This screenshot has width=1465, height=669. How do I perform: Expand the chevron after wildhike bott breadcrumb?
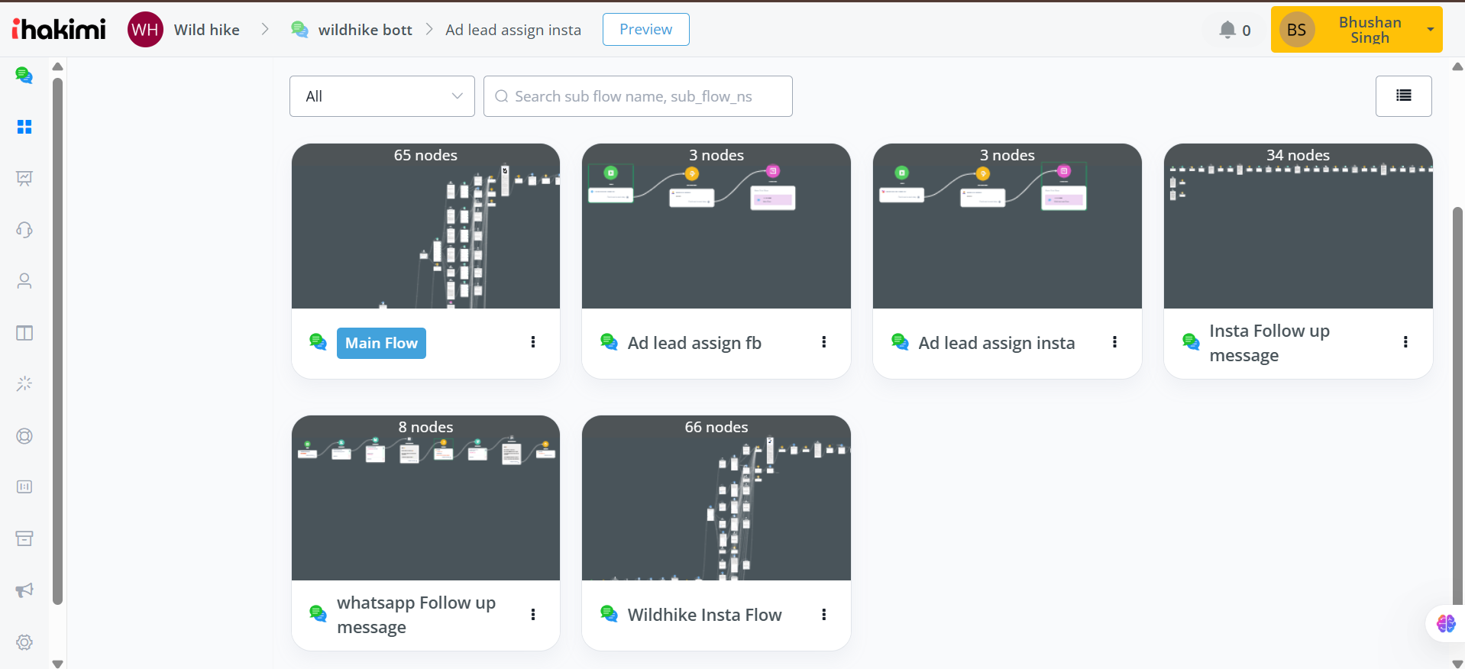[x=429, y=30]
